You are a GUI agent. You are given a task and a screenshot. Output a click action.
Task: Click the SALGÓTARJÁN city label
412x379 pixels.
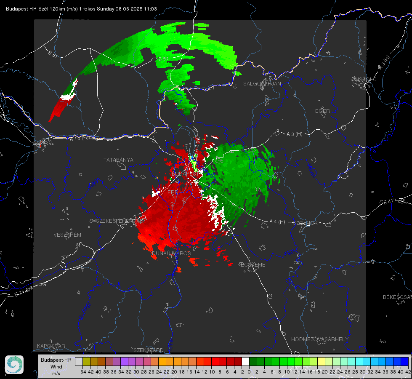[x=262, y=84]
